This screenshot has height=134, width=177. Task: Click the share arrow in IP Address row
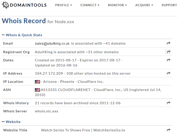tap(169, 73)
